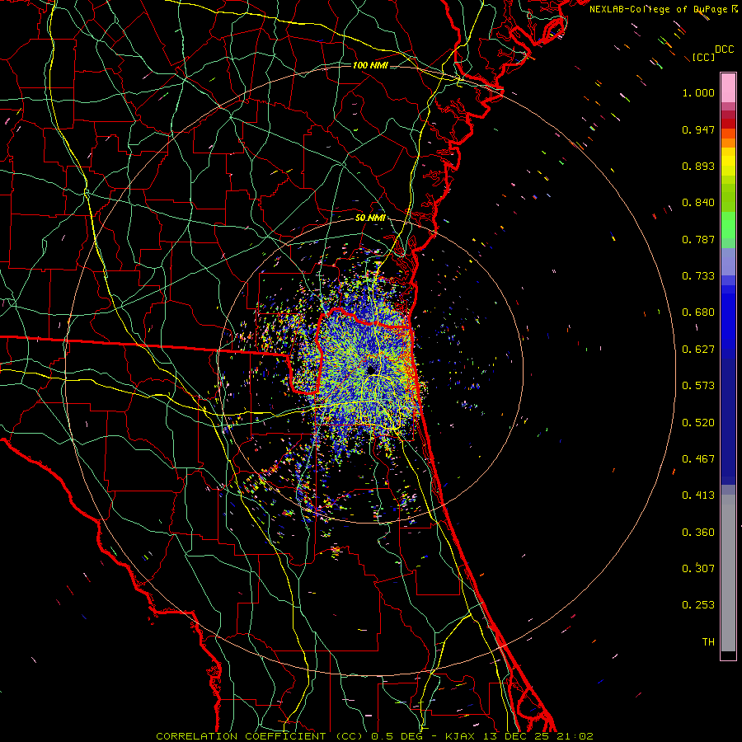Click the 0.893 color scale value
The height and width of the screenshot is (742, 742).
(698, 166)
